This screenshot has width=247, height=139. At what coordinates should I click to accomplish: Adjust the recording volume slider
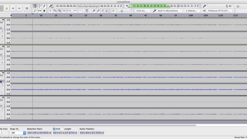(x=218, y=6)
